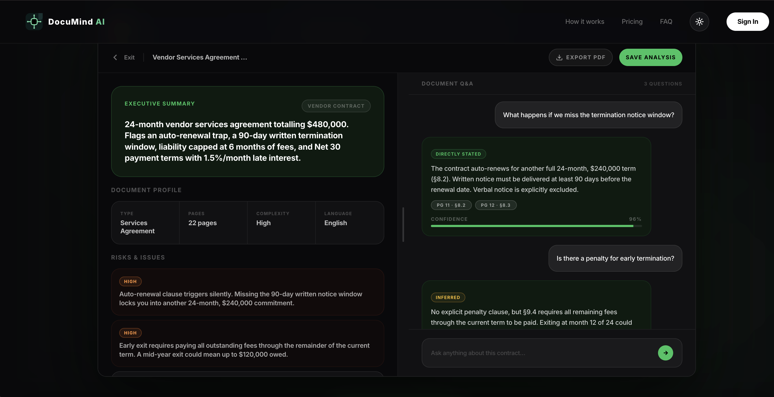774x397 pixels.
Task: Click the 3 Questions counter
Action: (x=663, y=84)
